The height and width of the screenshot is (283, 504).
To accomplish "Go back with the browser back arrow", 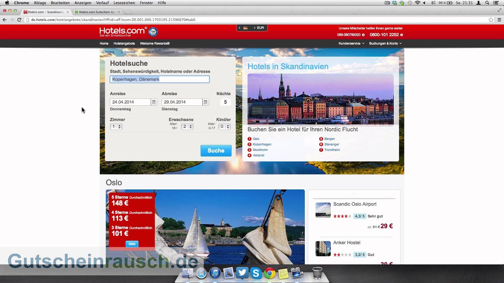I will pyautogui.click(x=4, y=20).
